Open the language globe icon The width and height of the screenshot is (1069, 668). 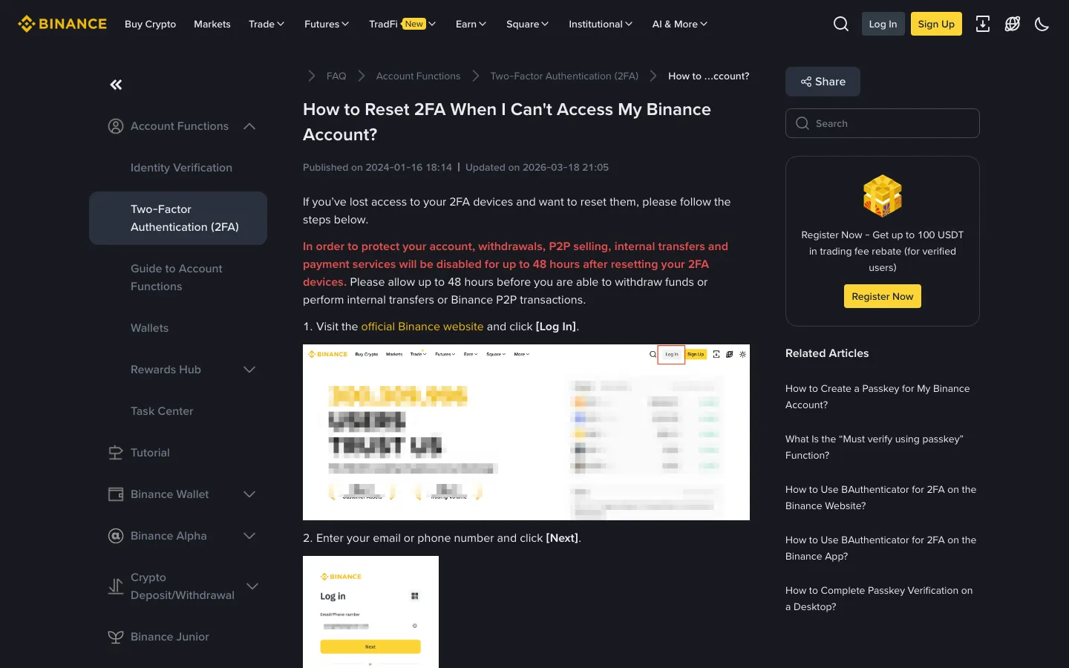click(1013, 24)
